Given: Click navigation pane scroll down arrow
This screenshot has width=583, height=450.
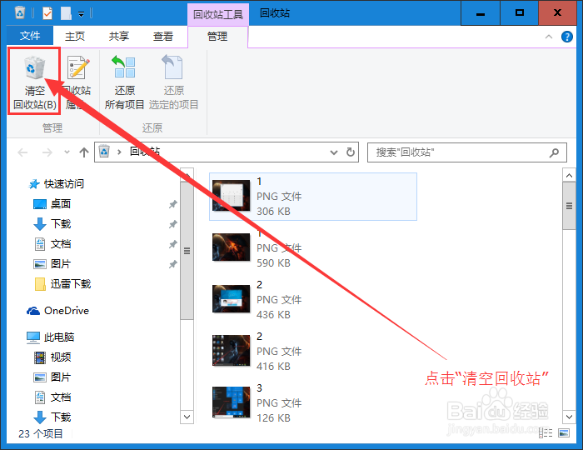Looking at the screenshot, I should [187, 417].
